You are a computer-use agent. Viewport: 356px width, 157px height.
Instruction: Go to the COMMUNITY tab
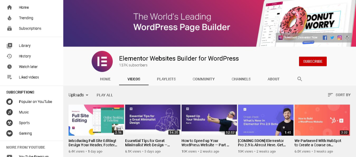pos(204,79)
